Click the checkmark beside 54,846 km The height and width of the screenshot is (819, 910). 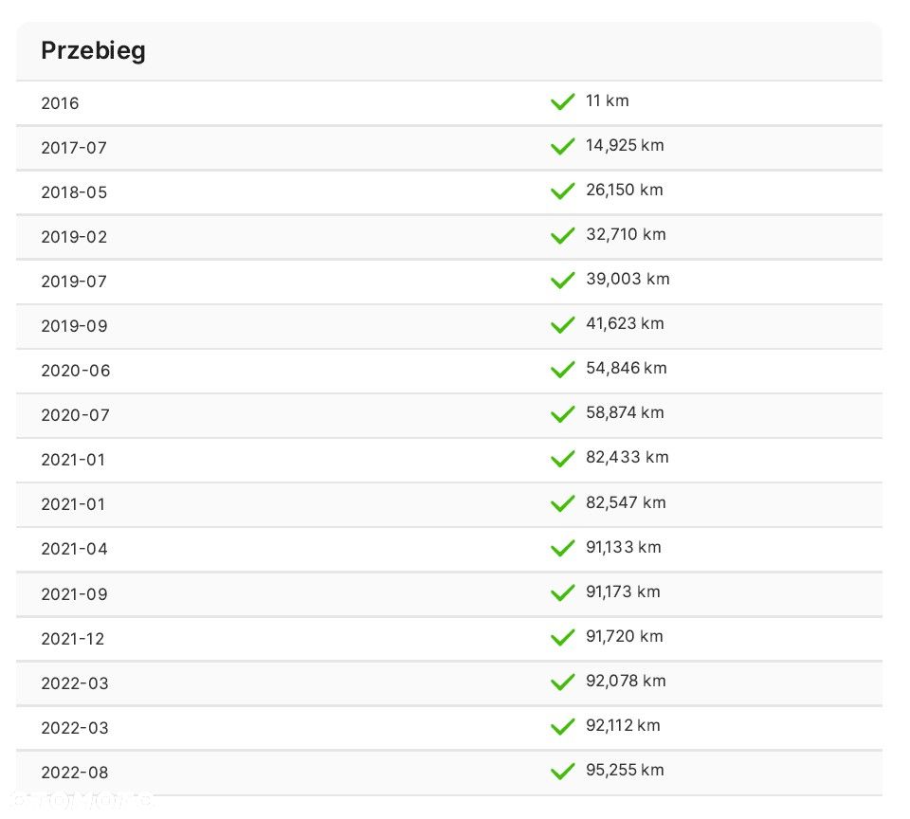tap(562, 370)
